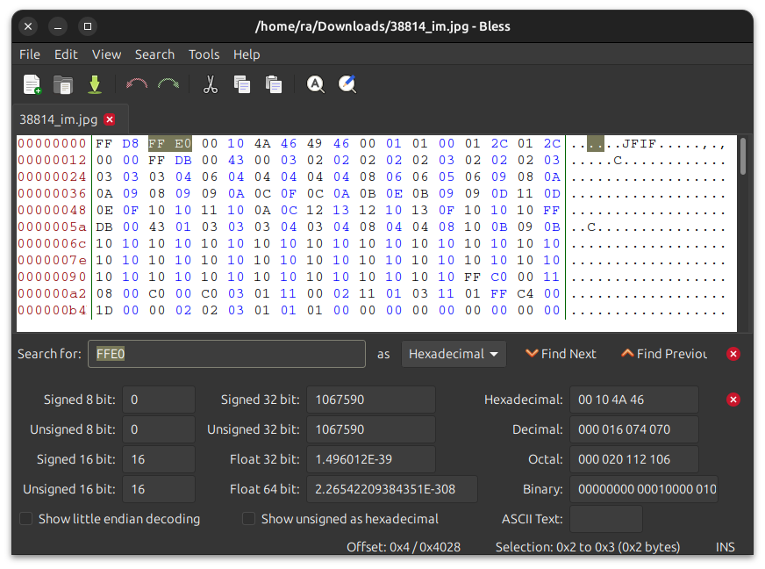The image size is (765, 569).
Task: Open the Search menu
Action: (x=154, y=54)
